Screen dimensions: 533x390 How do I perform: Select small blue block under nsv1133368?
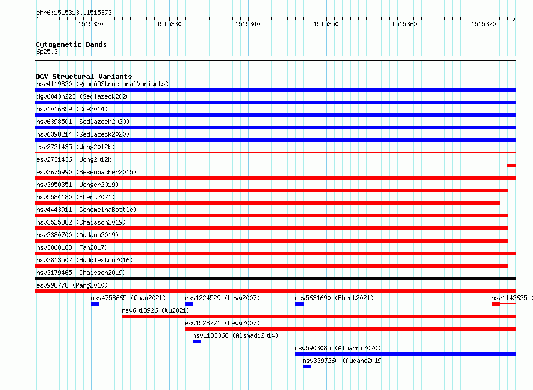point(197,341)
